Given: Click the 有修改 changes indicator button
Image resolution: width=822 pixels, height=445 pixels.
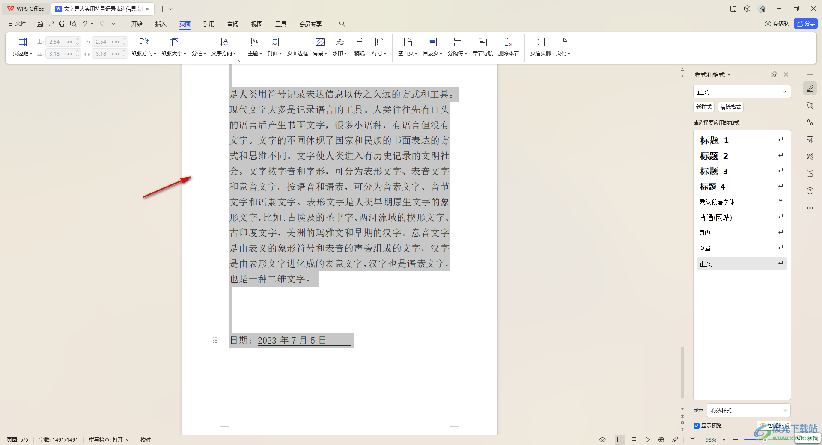Looking at the screenshot, I should coord(777,24).
